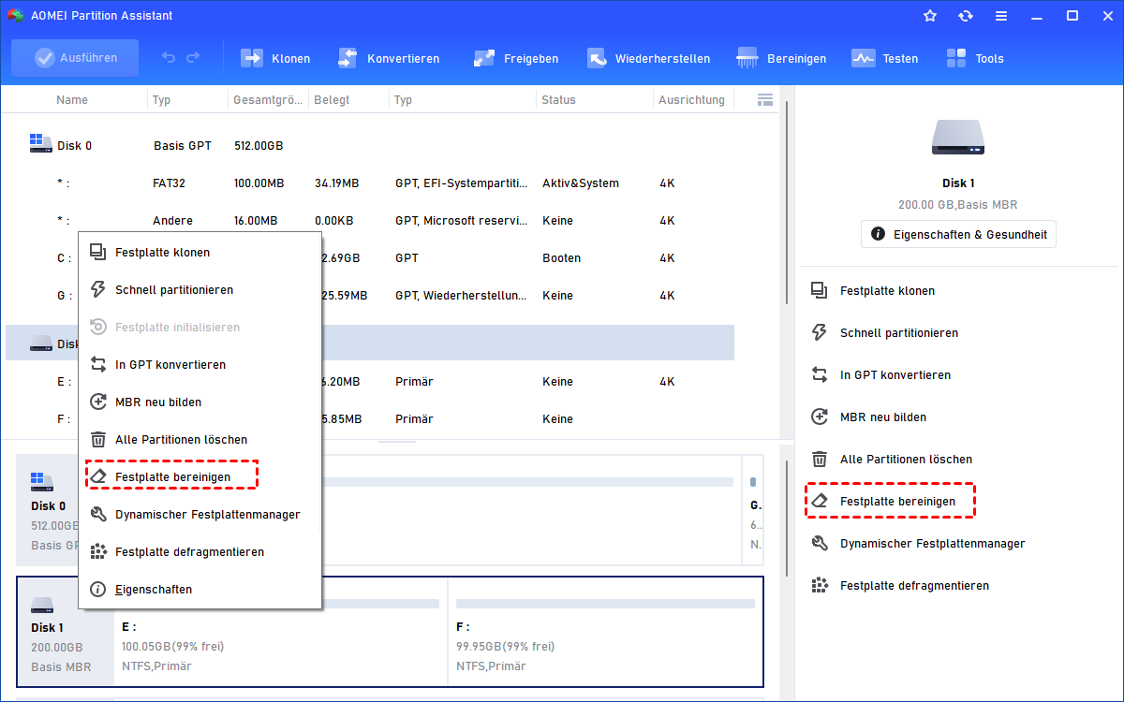The image size is (1124, 702).
Task: Click the Disk 0 windows disk icon in the list
Action: tap(40, 144)
